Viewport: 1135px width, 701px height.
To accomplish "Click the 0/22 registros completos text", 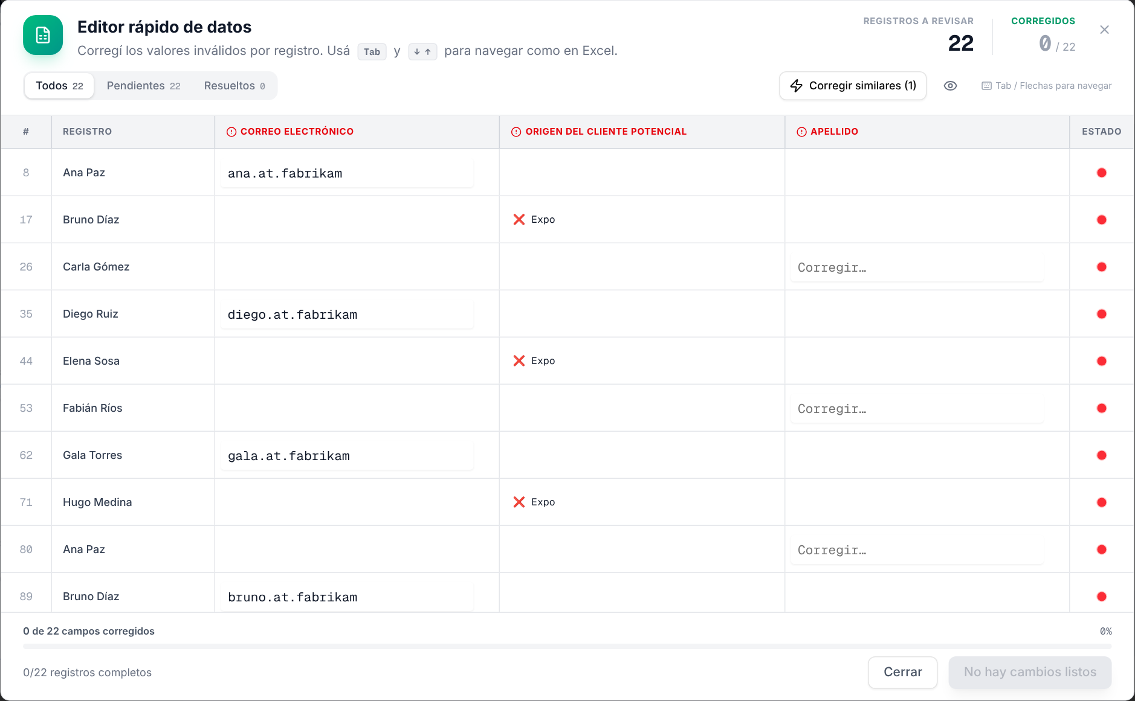I will [x=87, y=673].
